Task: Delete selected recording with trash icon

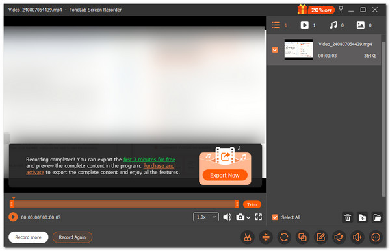Action: 348,217
